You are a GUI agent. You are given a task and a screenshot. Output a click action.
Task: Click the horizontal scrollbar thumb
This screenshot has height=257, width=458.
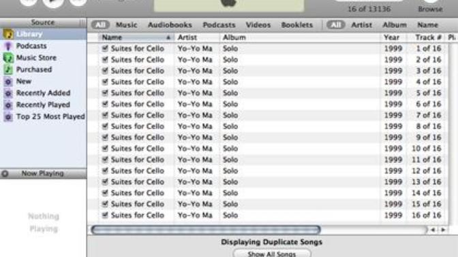[206, 230]
